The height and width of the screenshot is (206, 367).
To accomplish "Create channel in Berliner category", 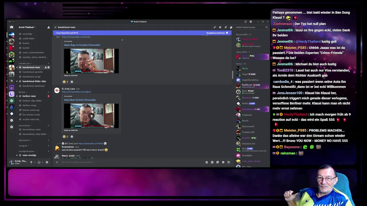I will click(48, 92).
